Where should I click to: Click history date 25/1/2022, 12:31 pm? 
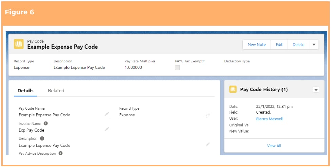(x=274, y=106)
